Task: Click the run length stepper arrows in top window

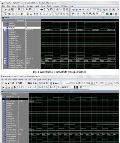Action: (100, 10)
